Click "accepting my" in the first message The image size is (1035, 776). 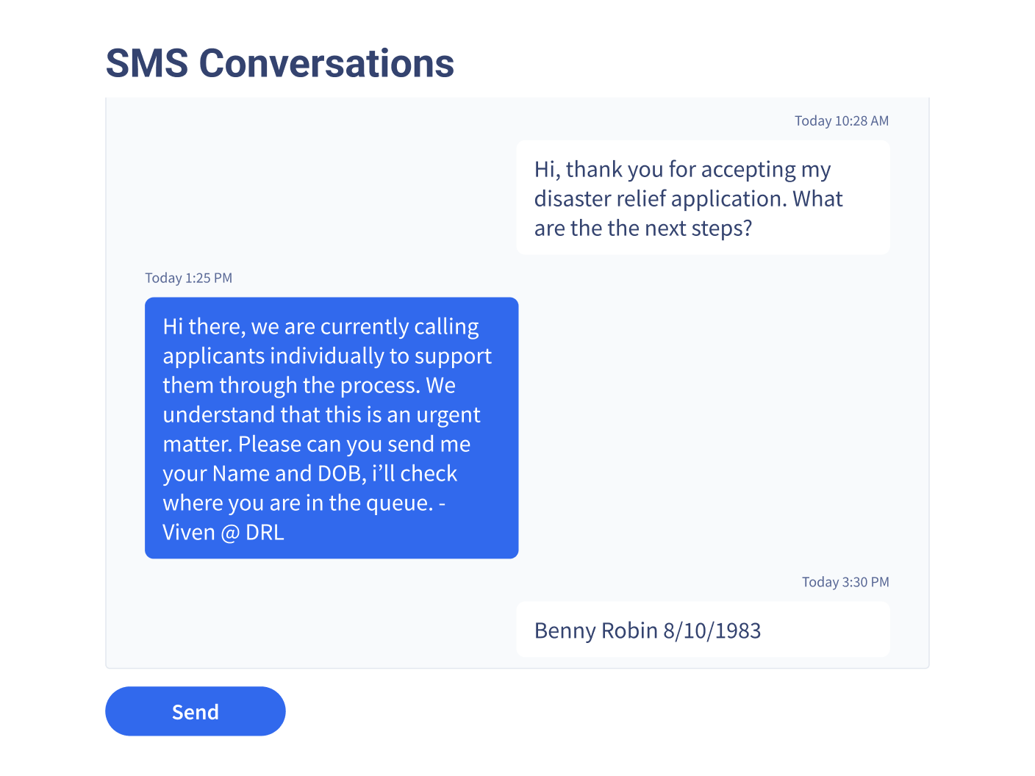point(765,170)
